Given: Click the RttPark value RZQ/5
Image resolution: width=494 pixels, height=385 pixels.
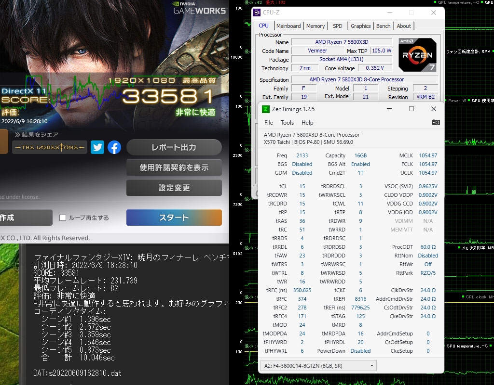Looking at the screenshot, I should coord(428,273).
